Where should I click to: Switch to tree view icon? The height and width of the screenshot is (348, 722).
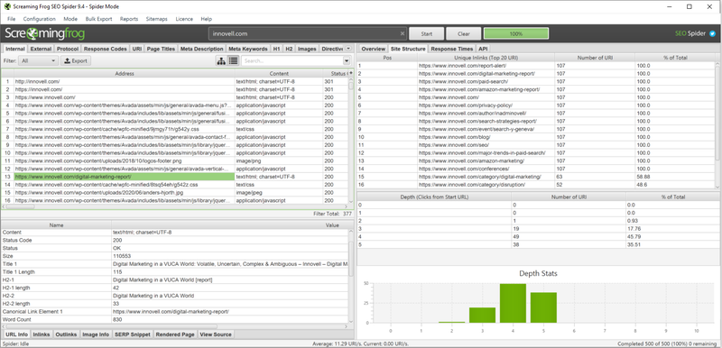click(221, 60)
